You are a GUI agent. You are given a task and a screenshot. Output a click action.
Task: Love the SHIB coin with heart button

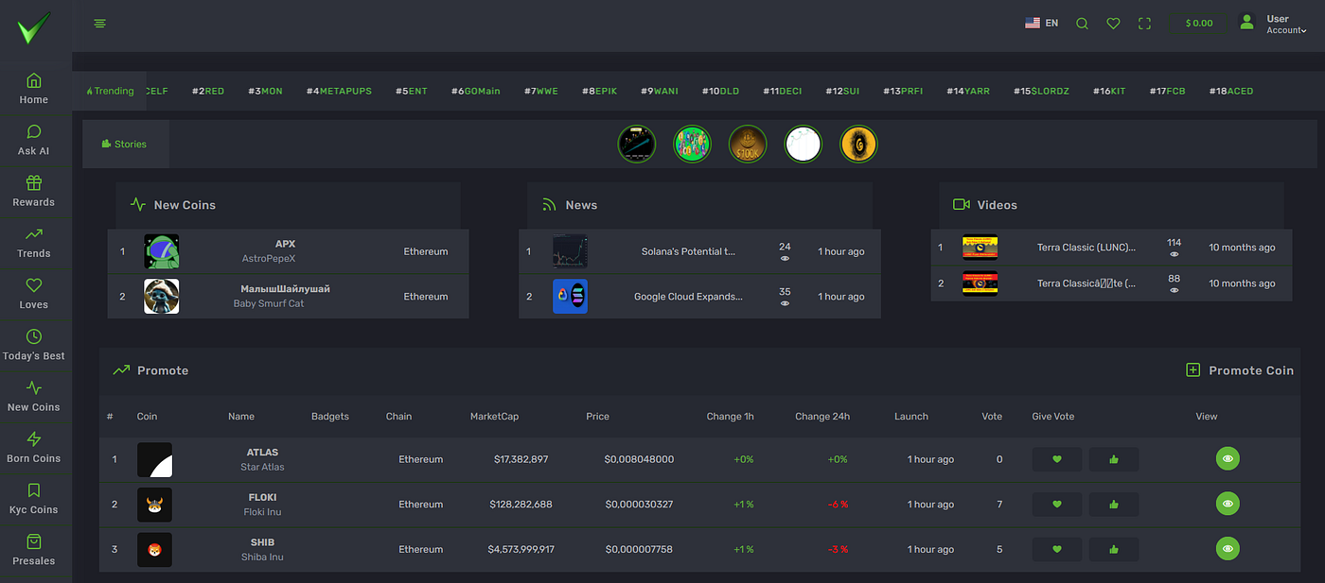pyautogui.click(x=1056, y=549)
